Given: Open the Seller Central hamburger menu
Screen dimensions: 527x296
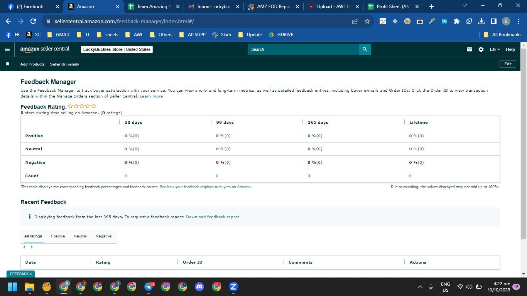Looking at the screenshot, I should click(7, 49).
